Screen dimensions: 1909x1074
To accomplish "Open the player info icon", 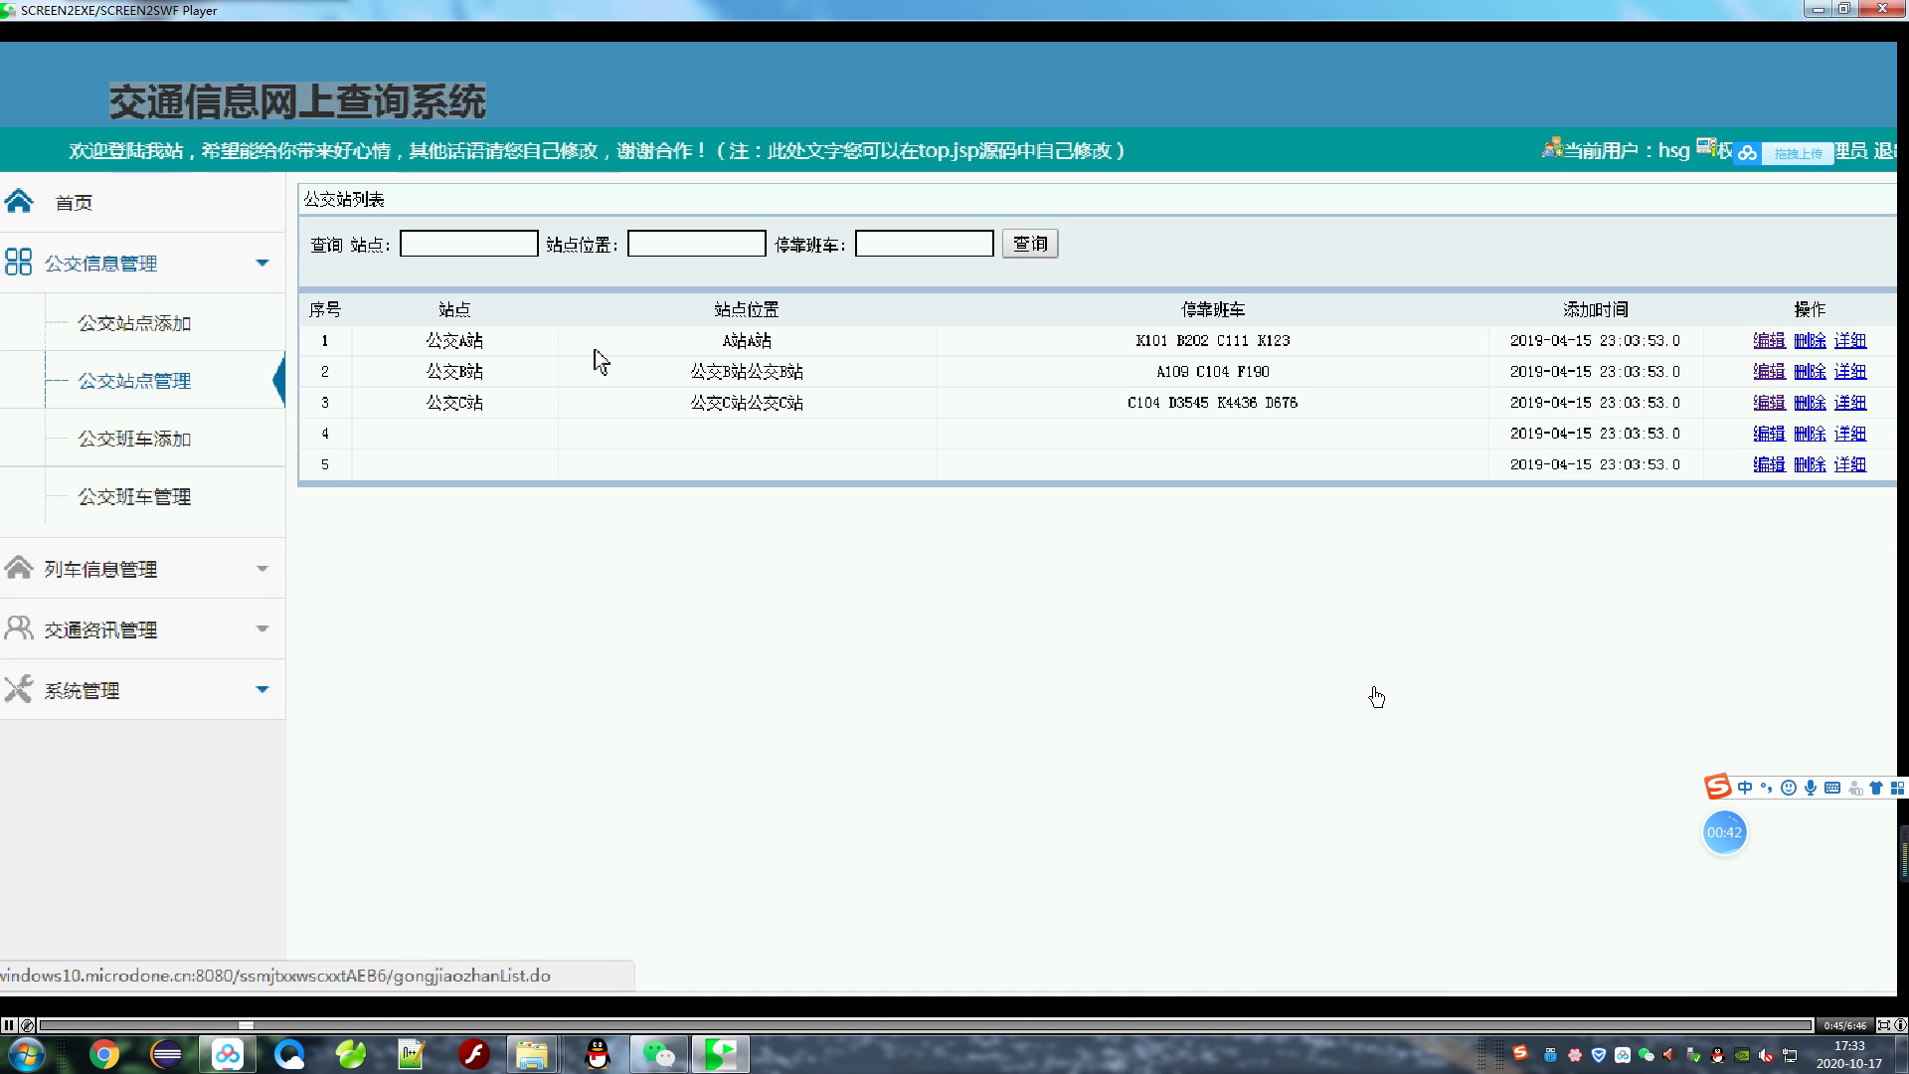I will [1900, 1025].
